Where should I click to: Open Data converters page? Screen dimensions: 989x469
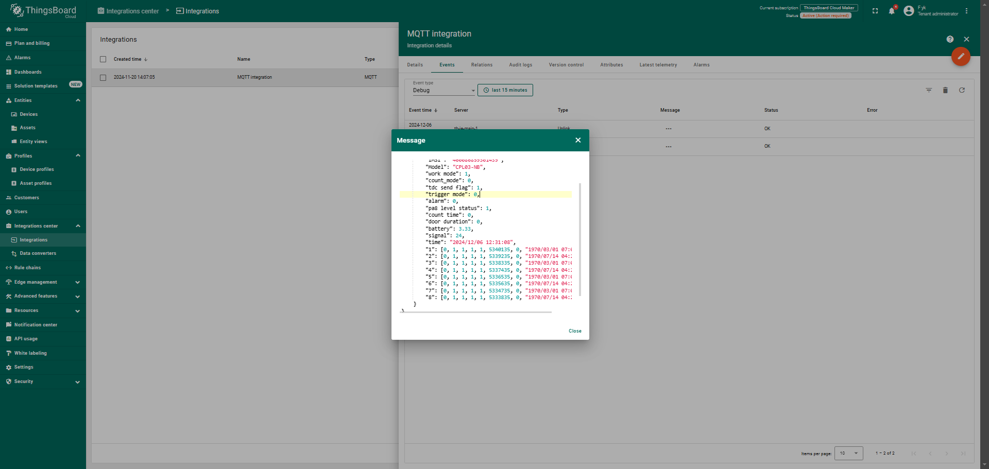coord(43,253)
